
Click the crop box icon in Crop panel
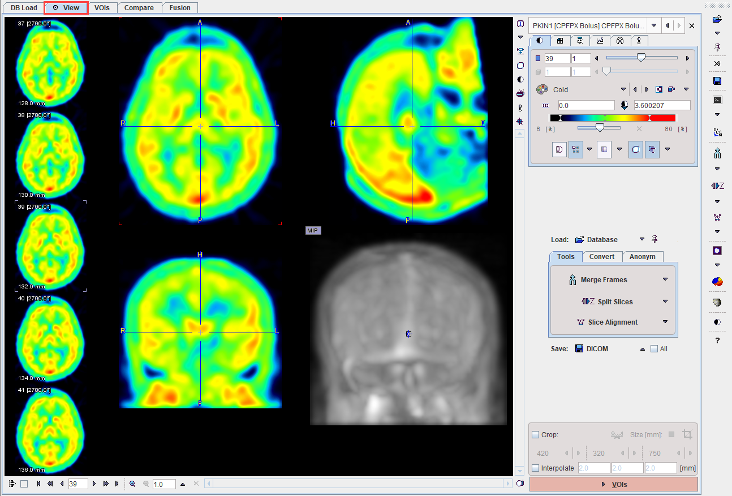pos(687,434)
